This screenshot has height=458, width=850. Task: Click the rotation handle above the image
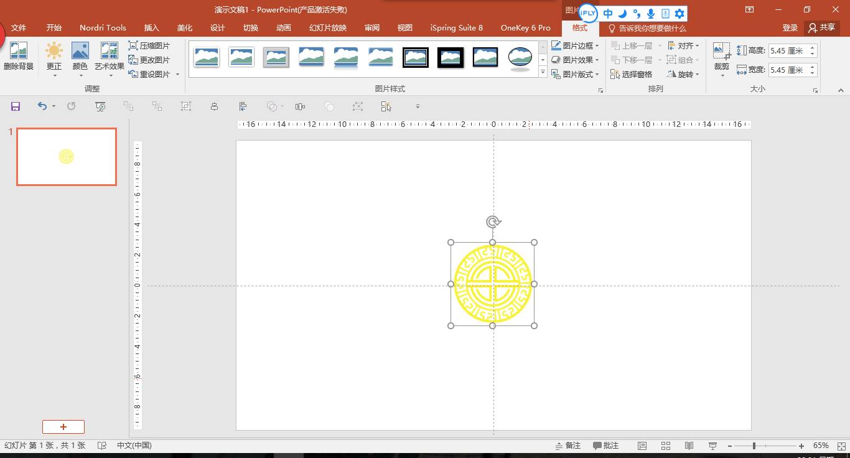click(493, 222)
